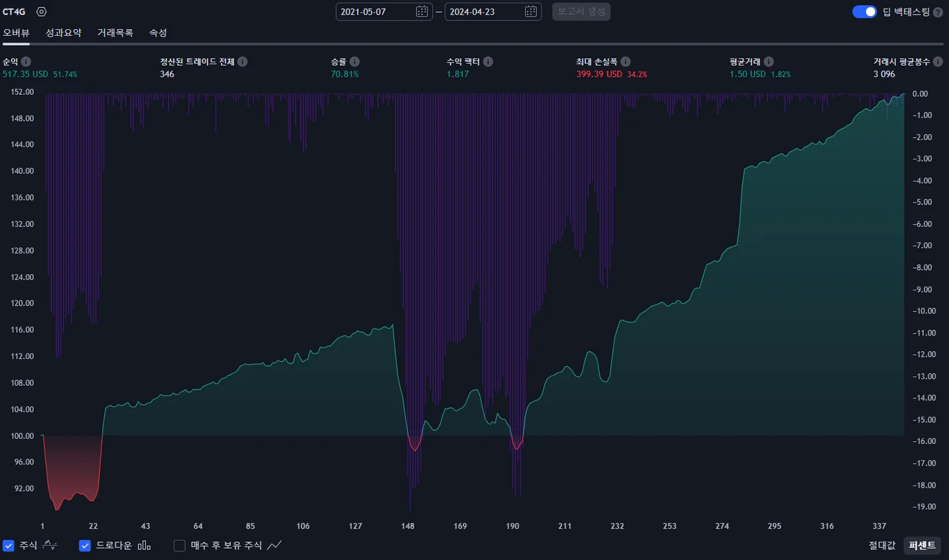Click the 51.74% net profit percentage
The width and height of the screenshot is (949, 560).
65,74
